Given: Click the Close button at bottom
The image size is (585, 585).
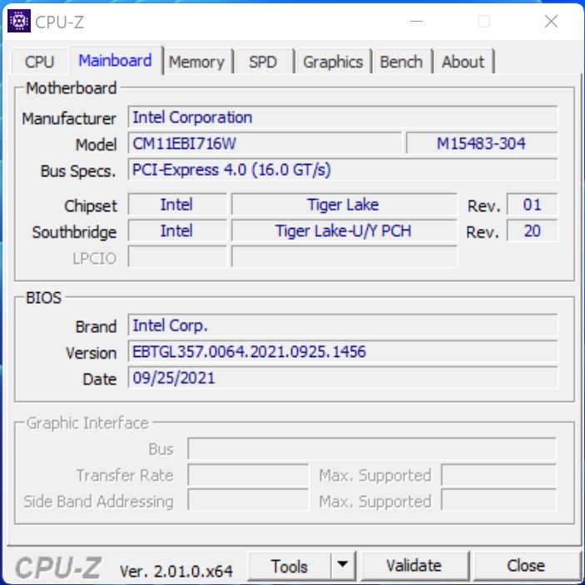Looking at the screenshot, I should coord(526,566).
